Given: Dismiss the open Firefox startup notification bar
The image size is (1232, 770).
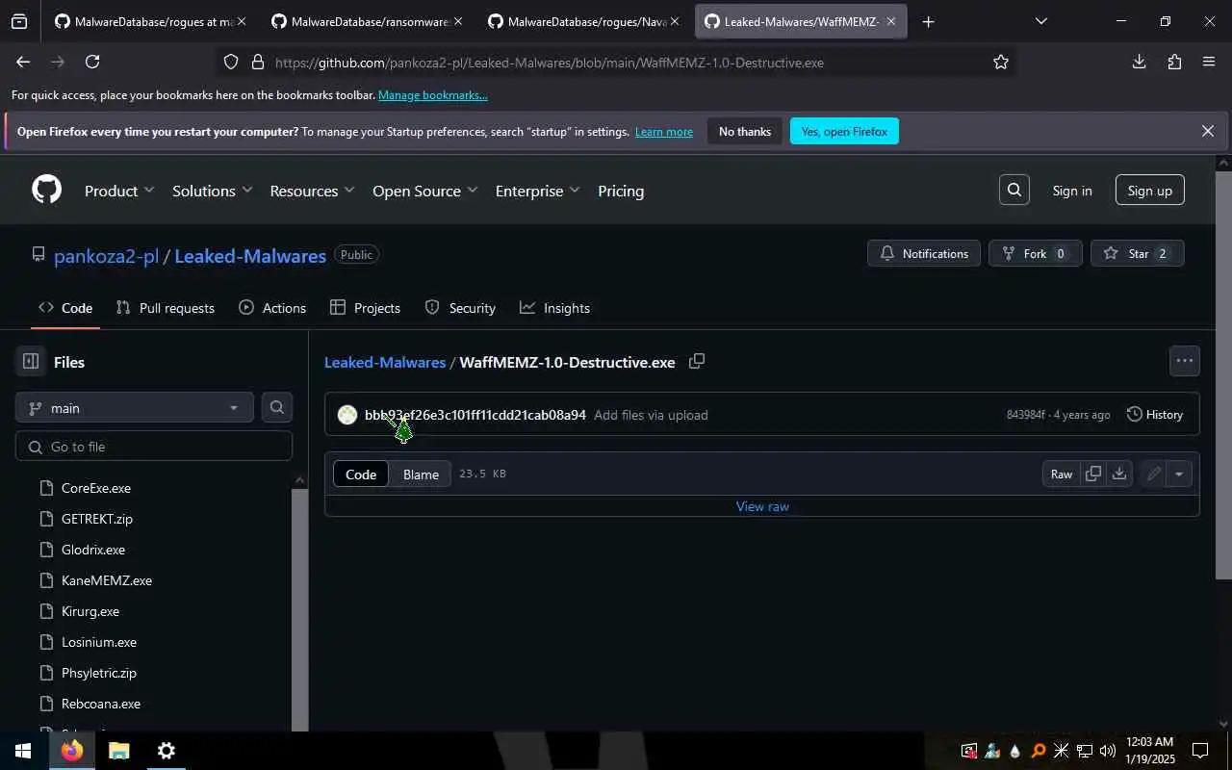Looking at the screenshot, I should tap(1208, 131).
